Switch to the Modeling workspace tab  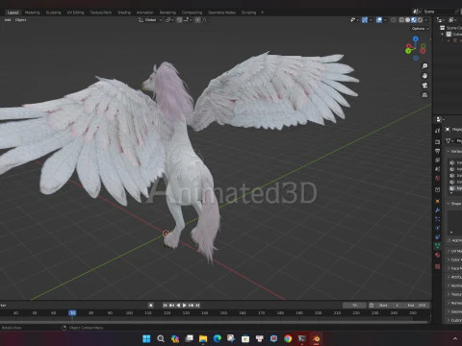(x=32, y=12)
